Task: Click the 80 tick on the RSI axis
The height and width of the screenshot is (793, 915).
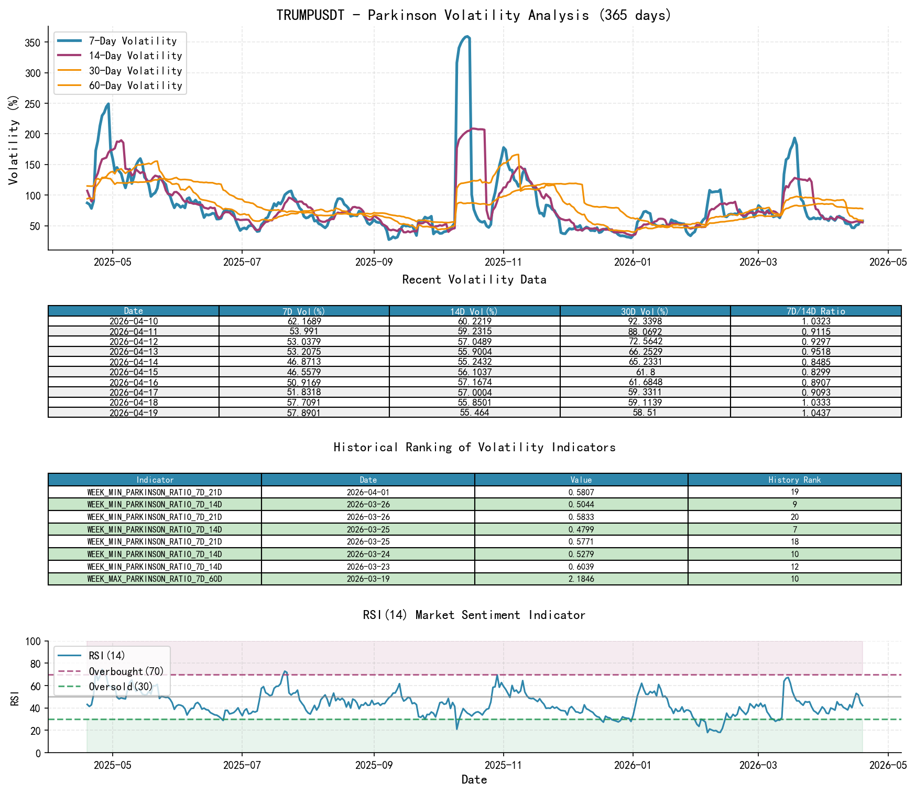Action: [35, 664]
